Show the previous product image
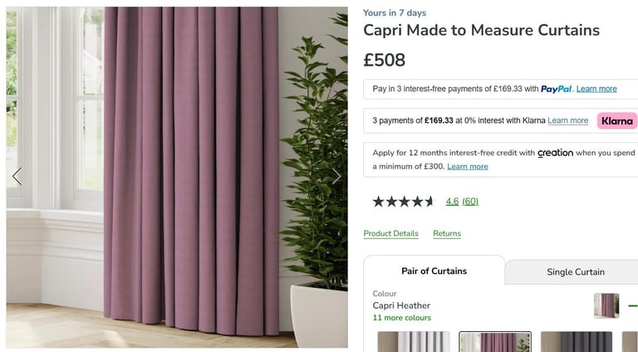Image resolution: width=638 pixels, height=352 pixels. (x=17, y=176)
